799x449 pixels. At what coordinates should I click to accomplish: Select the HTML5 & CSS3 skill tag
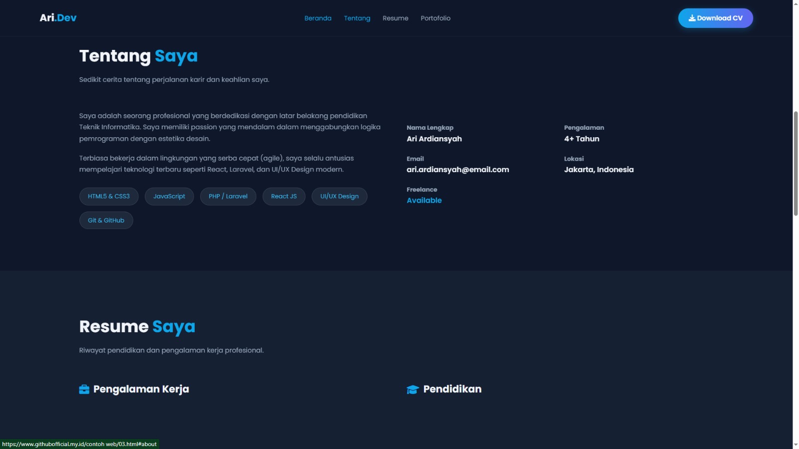tap(108, 197)
